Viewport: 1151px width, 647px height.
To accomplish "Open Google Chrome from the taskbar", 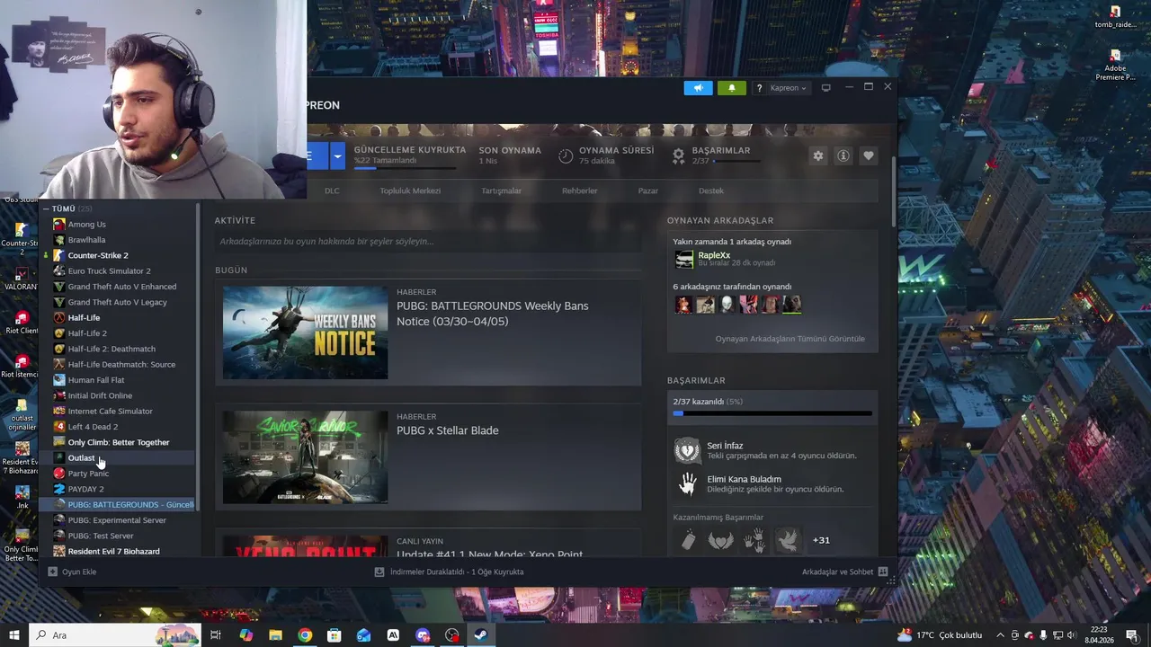I will [x=305, y=635].
